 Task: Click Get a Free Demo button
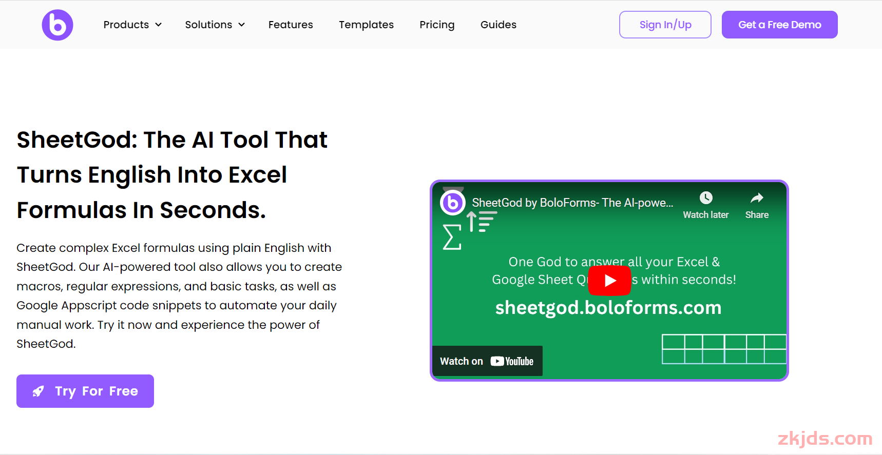(779, 25)
